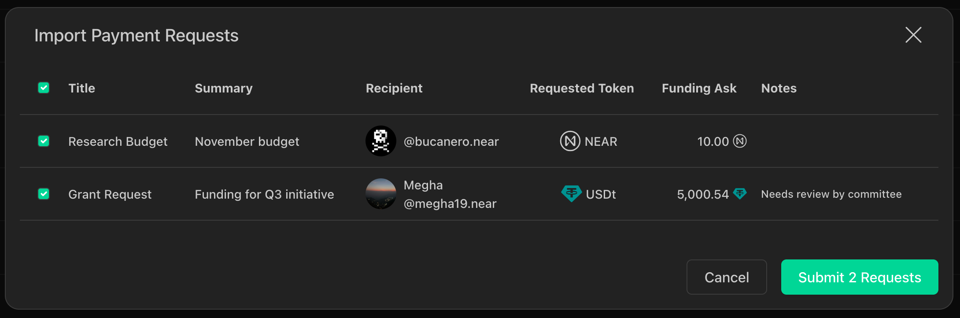
Task: Click the NEAR token logo icon
Action: [570, 141]
